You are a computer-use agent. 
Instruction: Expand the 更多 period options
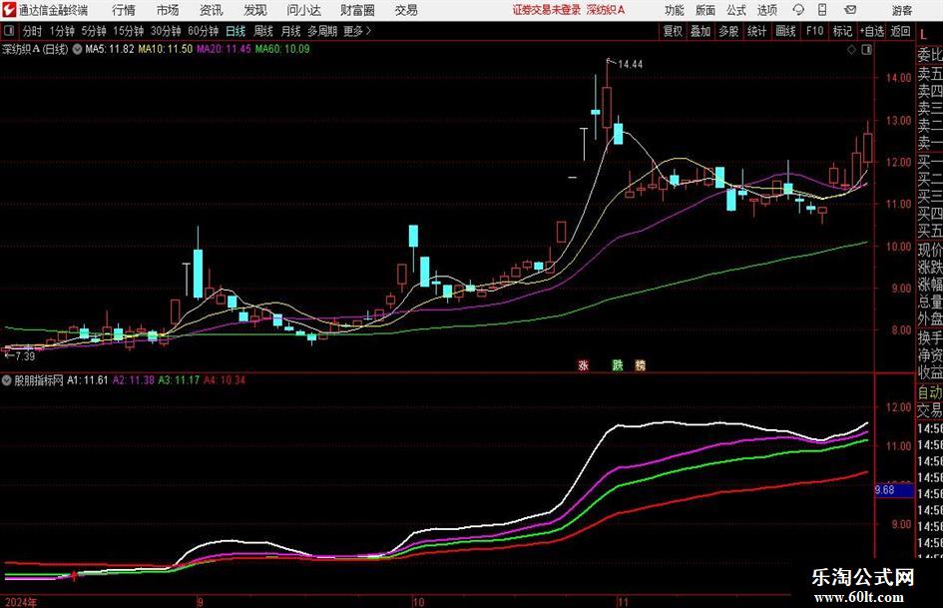tap(357, 31)
